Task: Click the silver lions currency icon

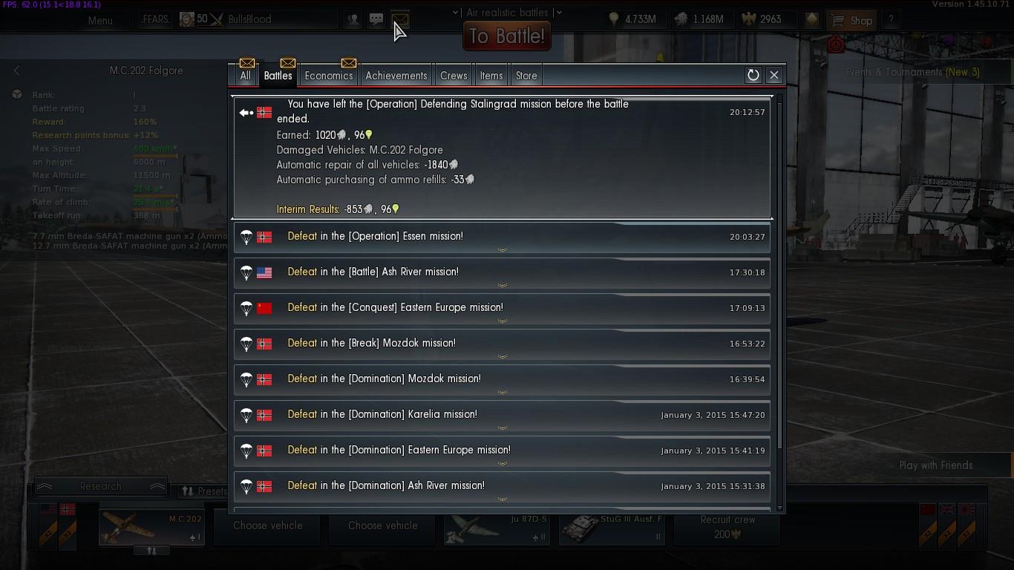Action: click(681, 19)
